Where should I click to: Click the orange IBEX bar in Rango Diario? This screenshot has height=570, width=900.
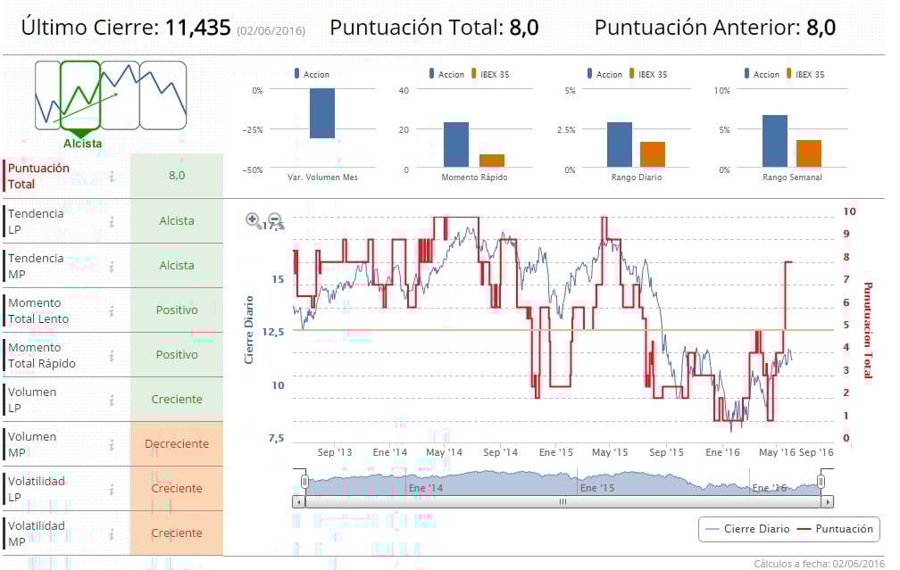(653, 154)
